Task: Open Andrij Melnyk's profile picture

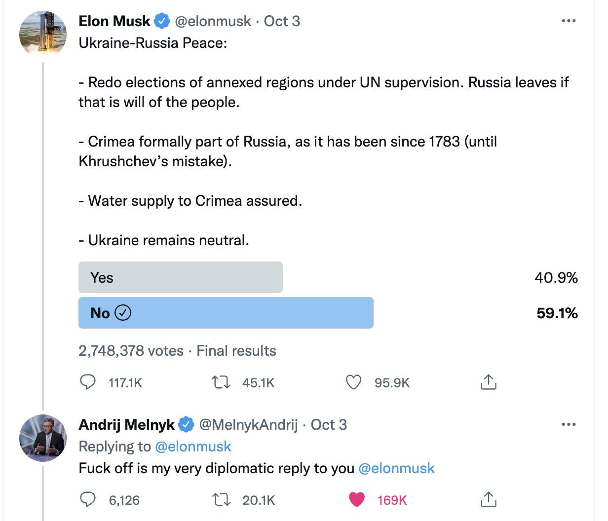Action: click(43, 438)
